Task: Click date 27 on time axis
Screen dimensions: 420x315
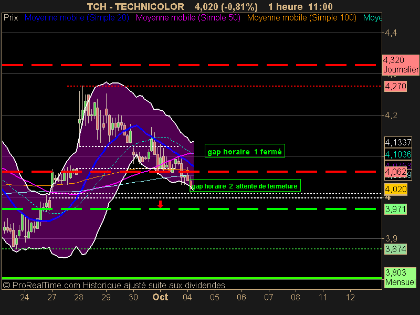Action: pos(51,297)
